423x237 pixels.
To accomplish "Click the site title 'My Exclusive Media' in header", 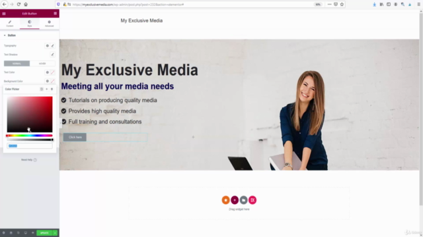I will click(141, 20).
